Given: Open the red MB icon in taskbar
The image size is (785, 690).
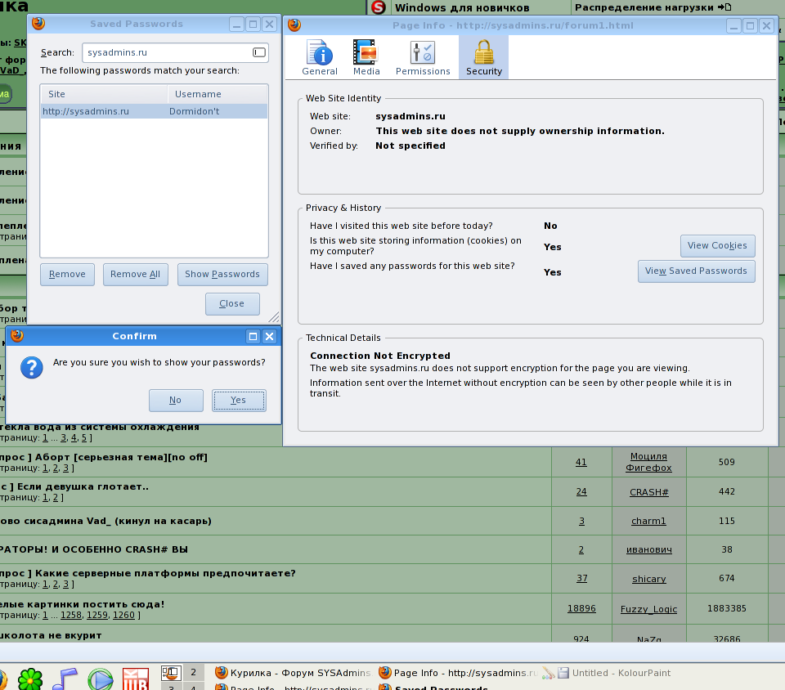Looking at the screenshot, I should (x=136, y=679).
